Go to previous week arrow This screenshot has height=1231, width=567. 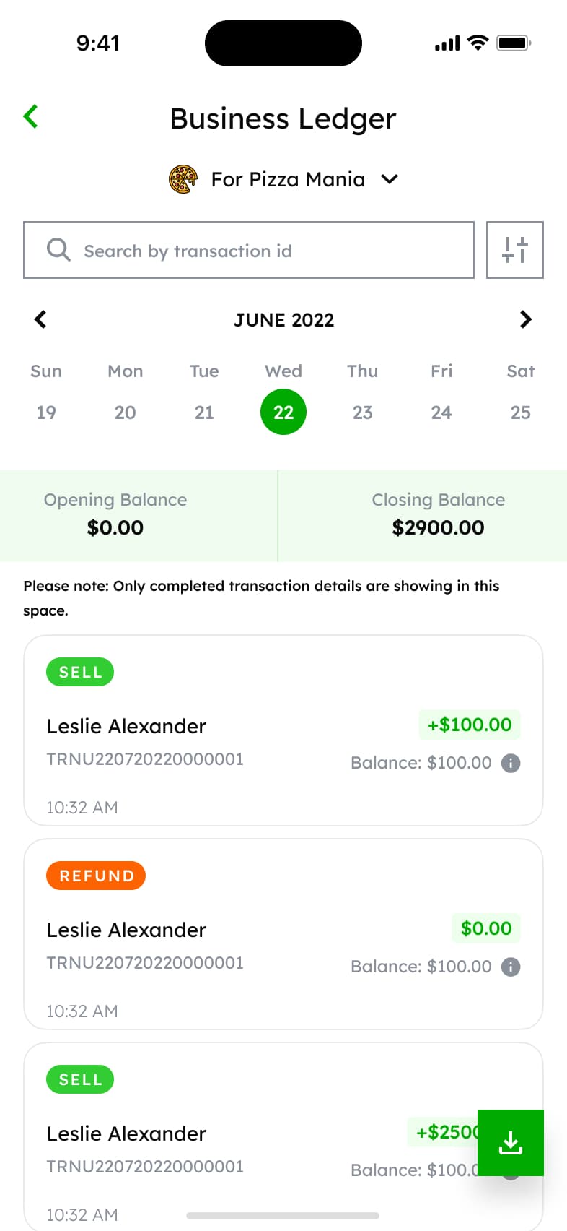(x=40, y=319)
